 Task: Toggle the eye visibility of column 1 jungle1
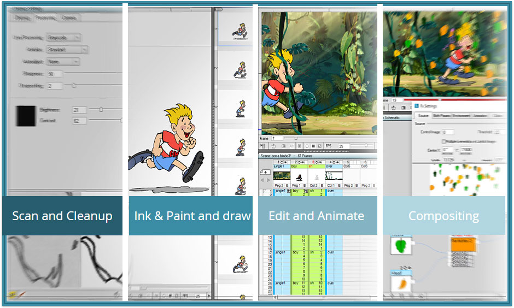click(285, 162)
